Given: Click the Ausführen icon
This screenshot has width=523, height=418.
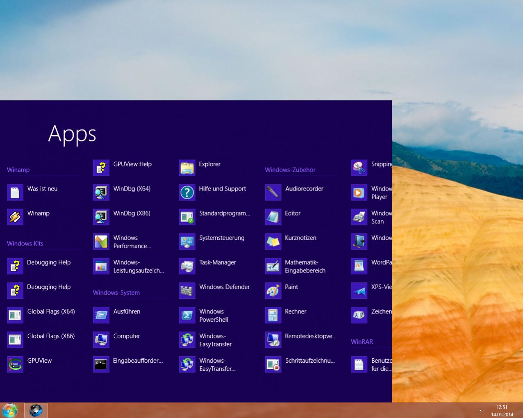Looking at the screenshot, I should [x=101, y=315].
